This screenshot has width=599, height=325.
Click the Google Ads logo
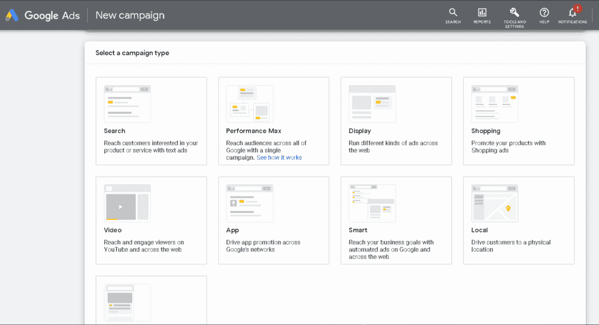(x=42, y=15)
